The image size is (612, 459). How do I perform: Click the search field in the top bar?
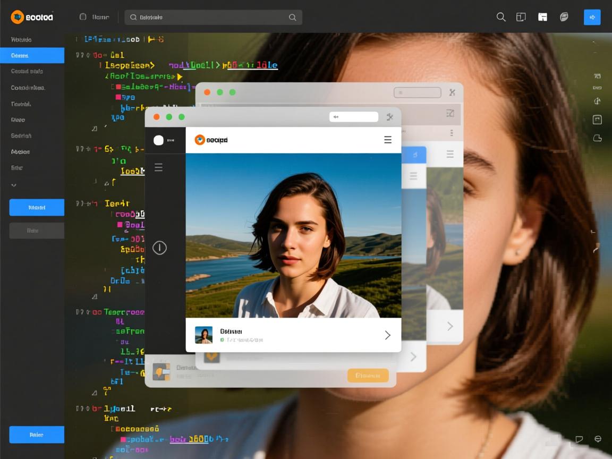coord(212,17)
